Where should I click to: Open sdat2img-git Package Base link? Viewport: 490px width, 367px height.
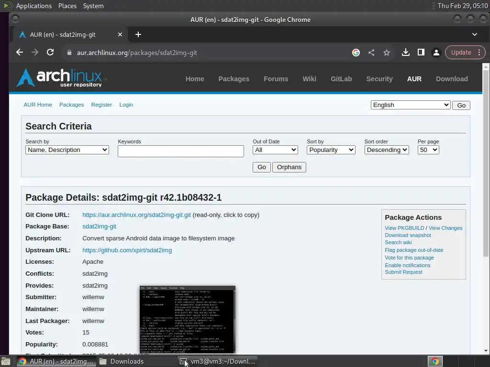[100, 227]
